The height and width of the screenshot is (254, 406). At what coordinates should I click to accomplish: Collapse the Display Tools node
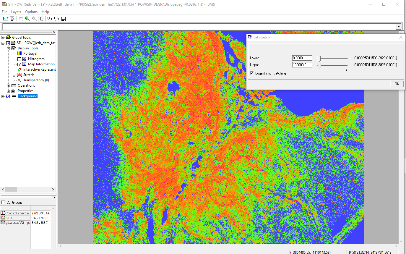point(8,48)
